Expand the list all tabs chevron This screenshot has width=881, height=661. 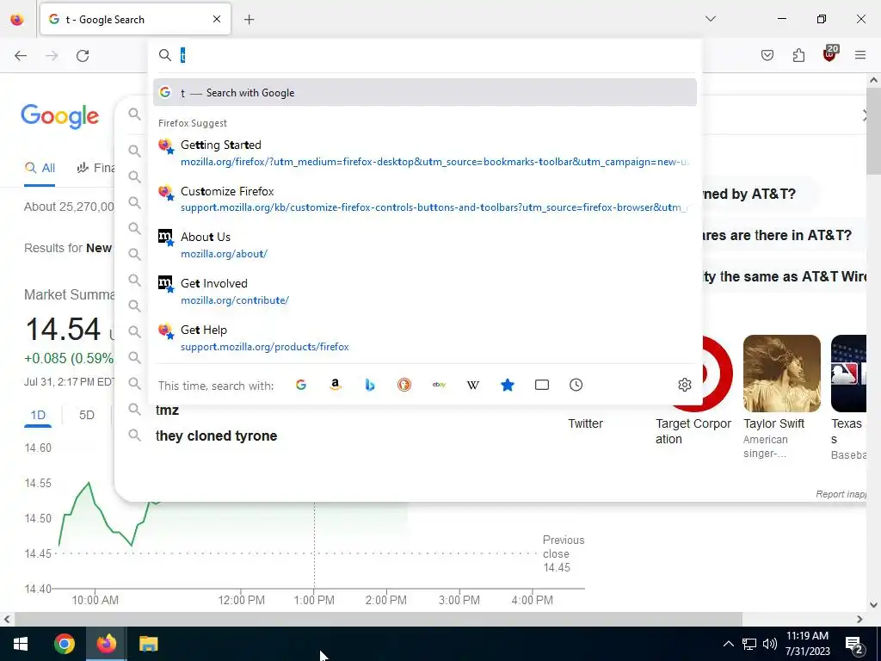coord(711,19)
